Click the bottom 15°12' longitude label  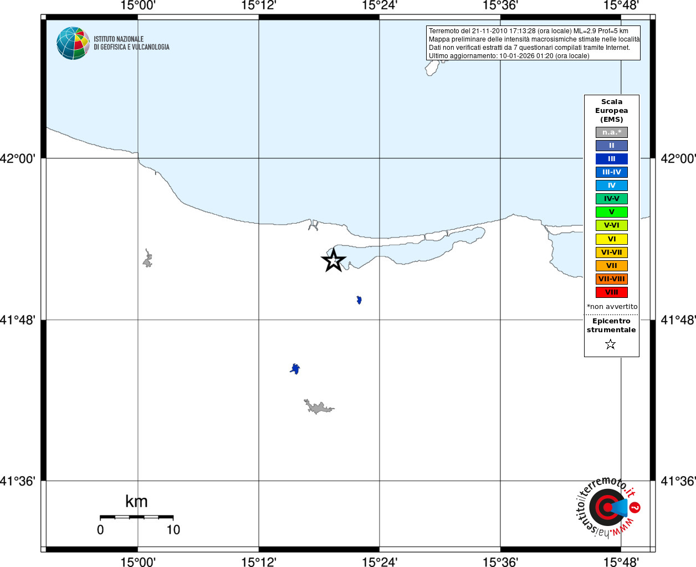(x=259, y=562)
